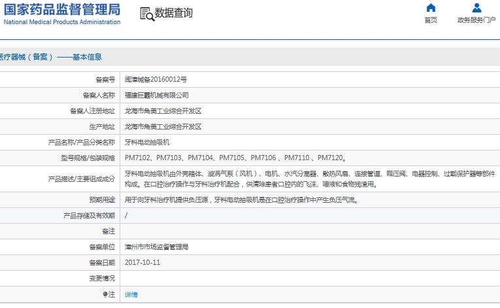This screenshot has height=308, width=500.
Task: Click the 产品描述/主要组成成分 label
Action: (82, 179)
